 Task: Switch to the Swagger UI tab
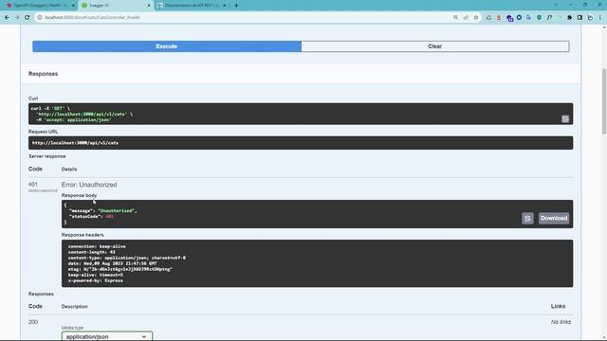pos(116,6)
